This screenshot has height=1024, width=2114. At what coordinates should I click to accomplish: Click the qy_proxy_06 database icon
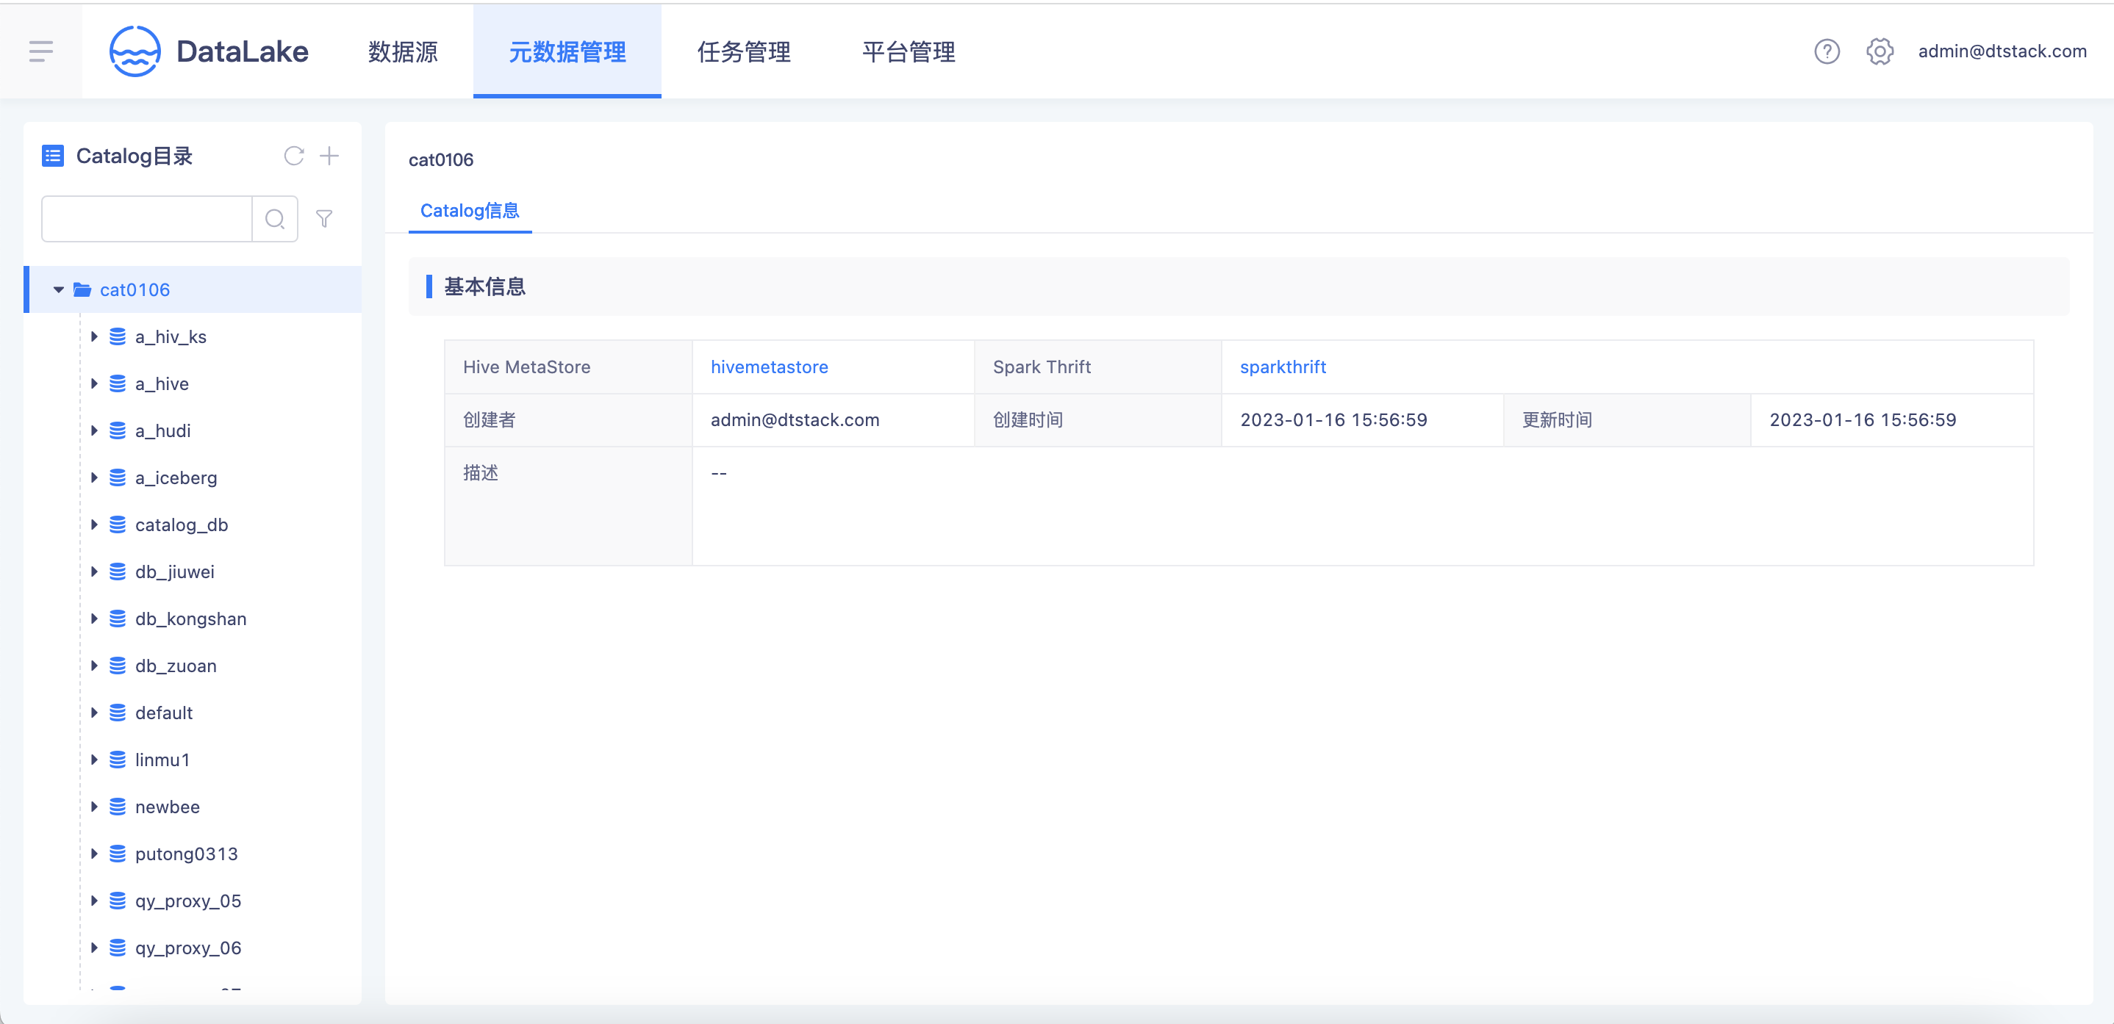click(118, 948)
